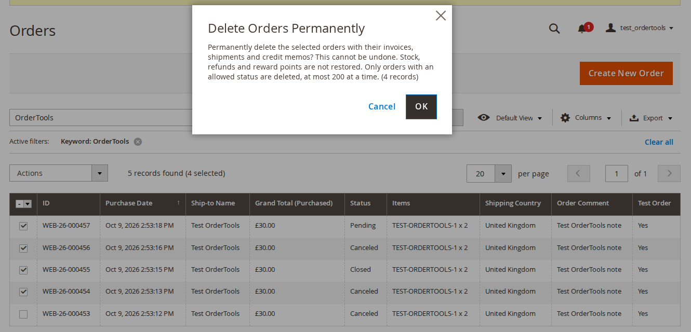Sort by Ship-to Name column

pos(218,203)
